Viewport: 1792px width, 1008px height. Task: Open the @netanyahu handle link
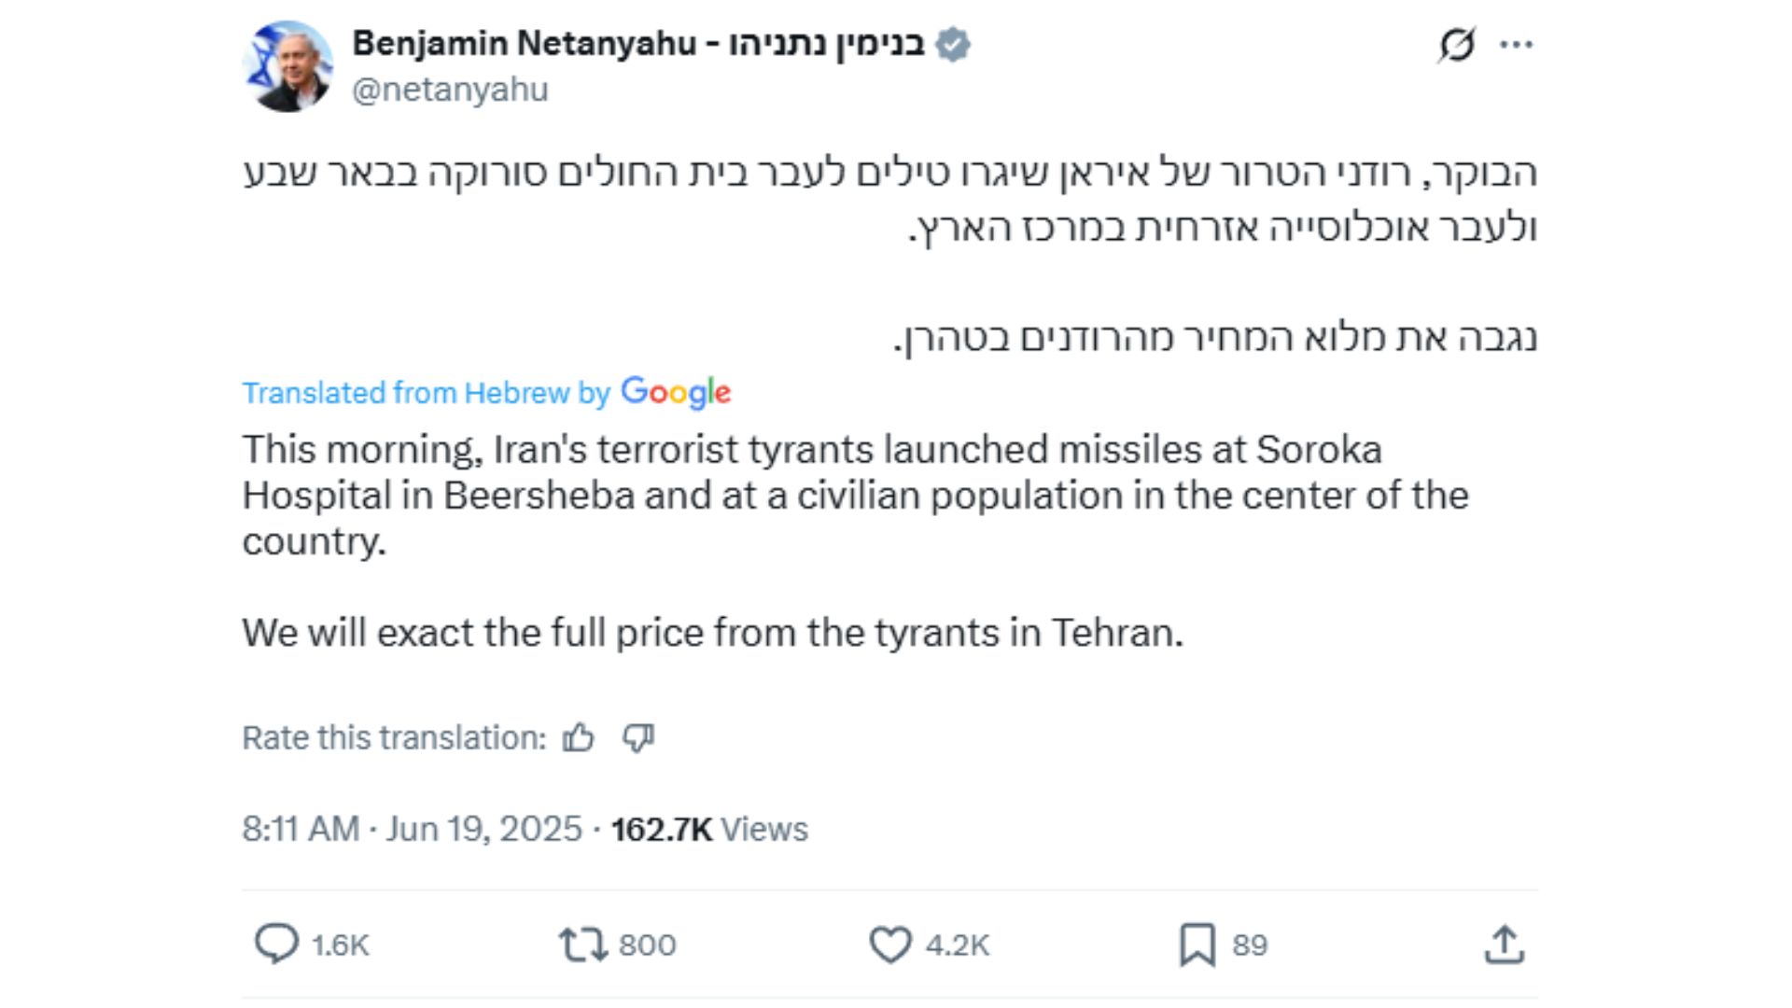(x=450, y=90)
